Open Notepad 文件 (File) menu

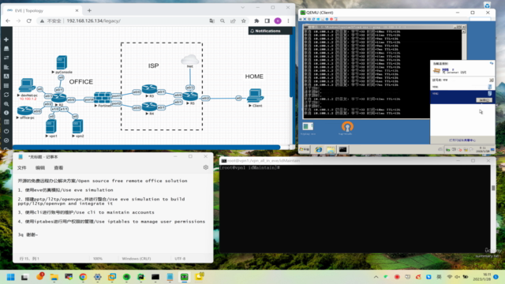tap(22, 168)
